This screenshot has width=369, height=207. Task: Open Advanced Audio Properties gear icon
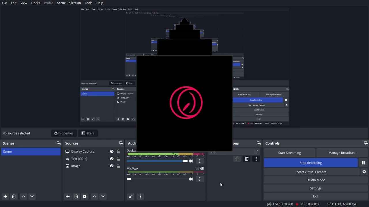click(130, 196)
